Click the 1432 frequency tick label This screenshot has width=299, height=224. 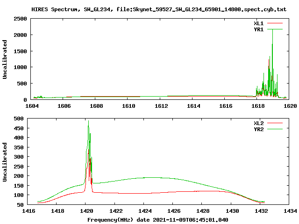(261, 211)
